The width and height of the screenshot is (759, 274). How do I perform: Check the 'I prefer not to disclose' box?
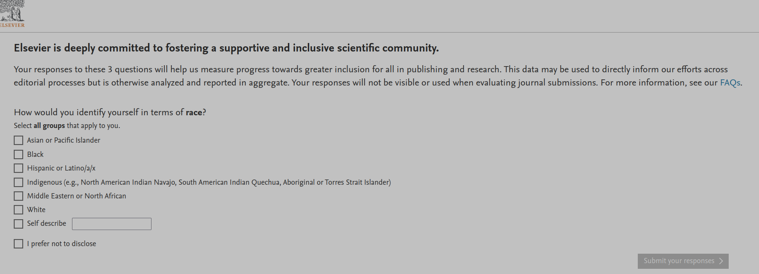point(18,244)
